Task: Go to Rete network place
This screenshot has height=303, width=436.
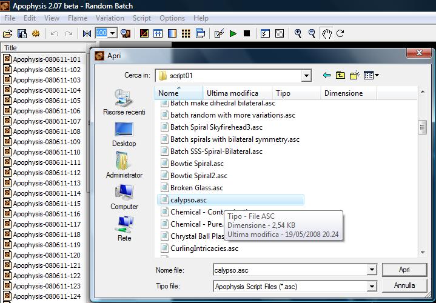Action: [x=124, y=228]
